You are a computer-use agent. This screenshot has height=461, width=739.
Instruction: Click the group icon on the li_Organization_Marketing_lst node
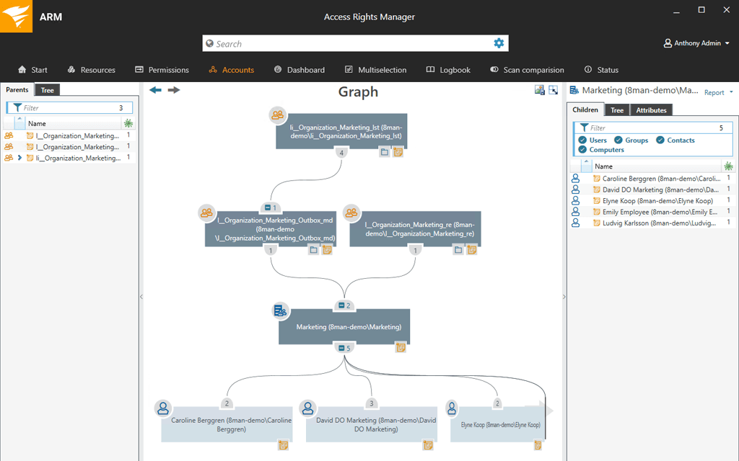point(276,115)
